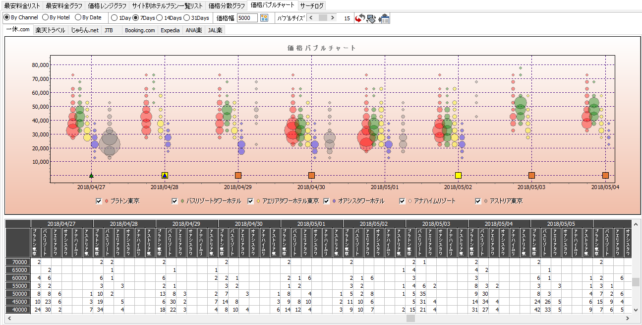The height and width of the screenshot is (325, 642).
Task: Select the By Hotel radio button
Action: 45,17
